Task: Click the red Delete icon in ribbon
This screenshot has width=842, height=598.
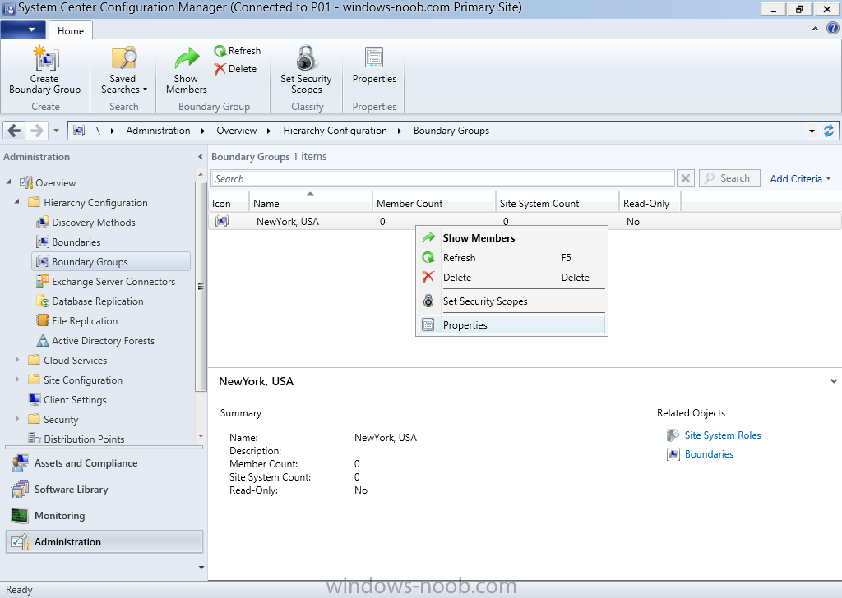Action: pos(220,69)
